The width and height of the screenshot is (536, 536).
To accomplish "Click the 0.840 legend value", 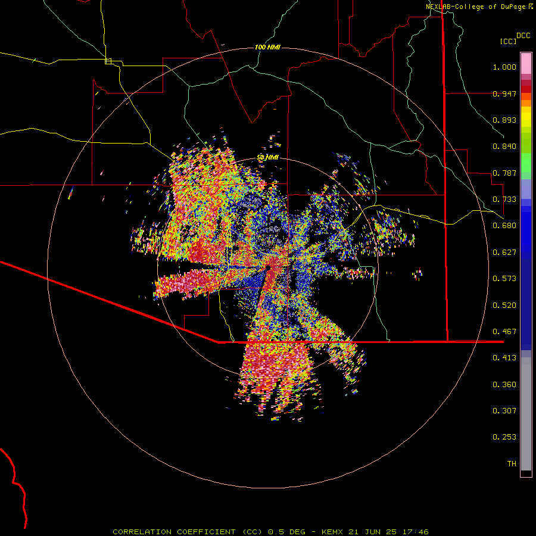I will pos(504,147).
